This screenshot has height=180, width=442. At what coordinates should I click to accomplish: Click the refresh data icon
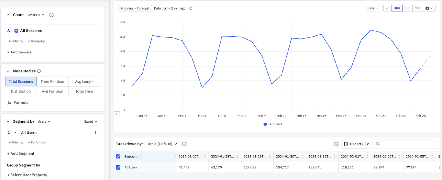click(x=191, y=8)
